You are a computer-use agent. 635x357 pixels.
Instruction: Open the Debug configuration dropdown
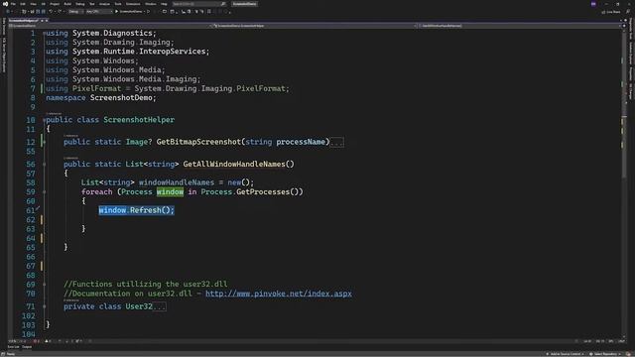click(75, 11)
